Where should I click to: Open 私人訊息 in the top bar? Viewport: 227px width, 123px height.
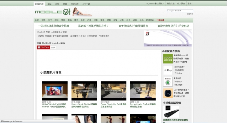coord(181,3)
